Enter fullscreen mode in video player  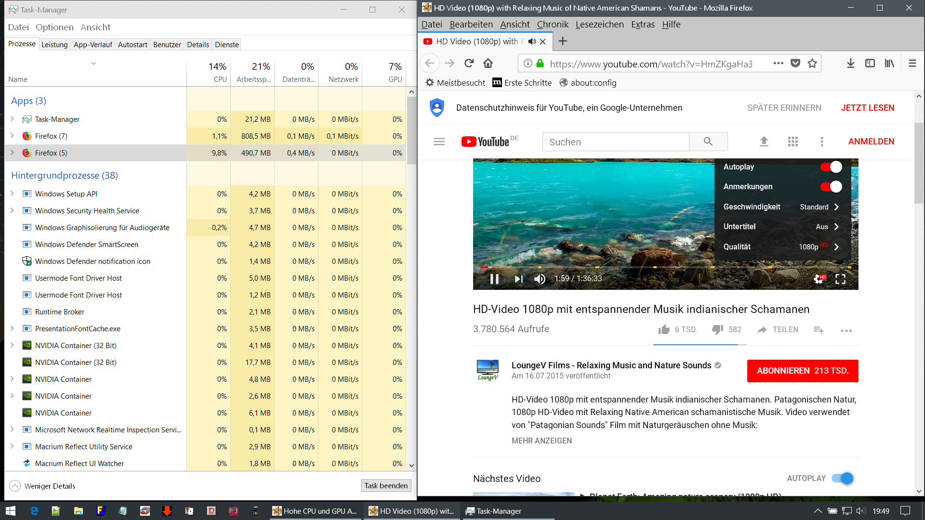click(x=840, y=279)
